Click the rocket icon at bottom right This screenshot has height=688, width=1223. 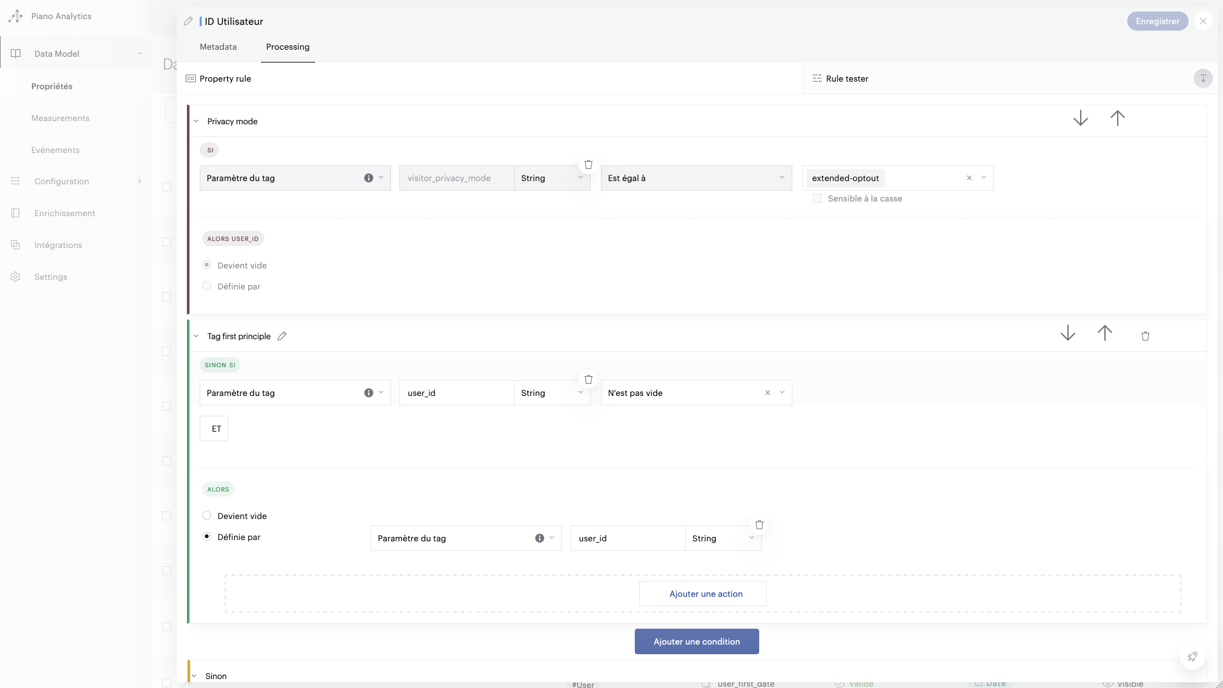tap(1192, 657)
